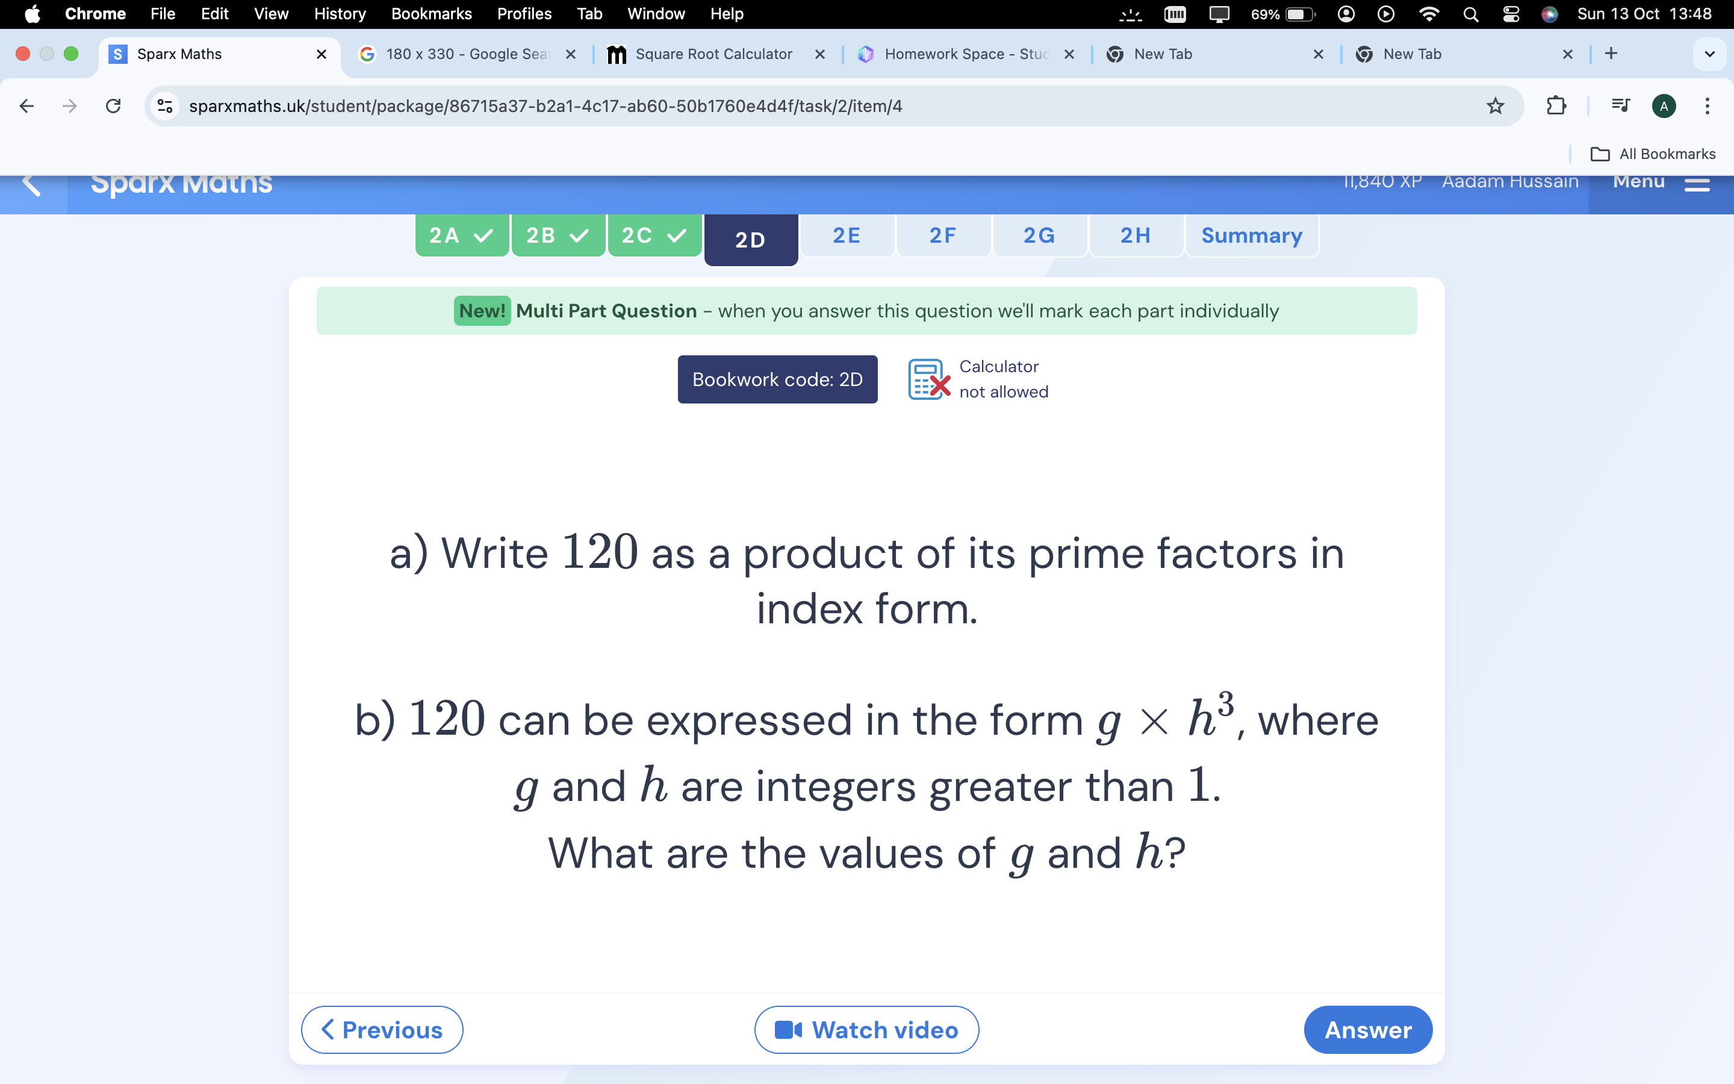Open Control Center icon in menu bar
The height and width of the screenshot is (1084, 1734).
(x=1511, y=14)
